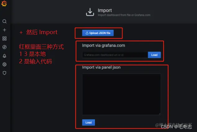Open the Explore compass icon

[x=4, y=47]
